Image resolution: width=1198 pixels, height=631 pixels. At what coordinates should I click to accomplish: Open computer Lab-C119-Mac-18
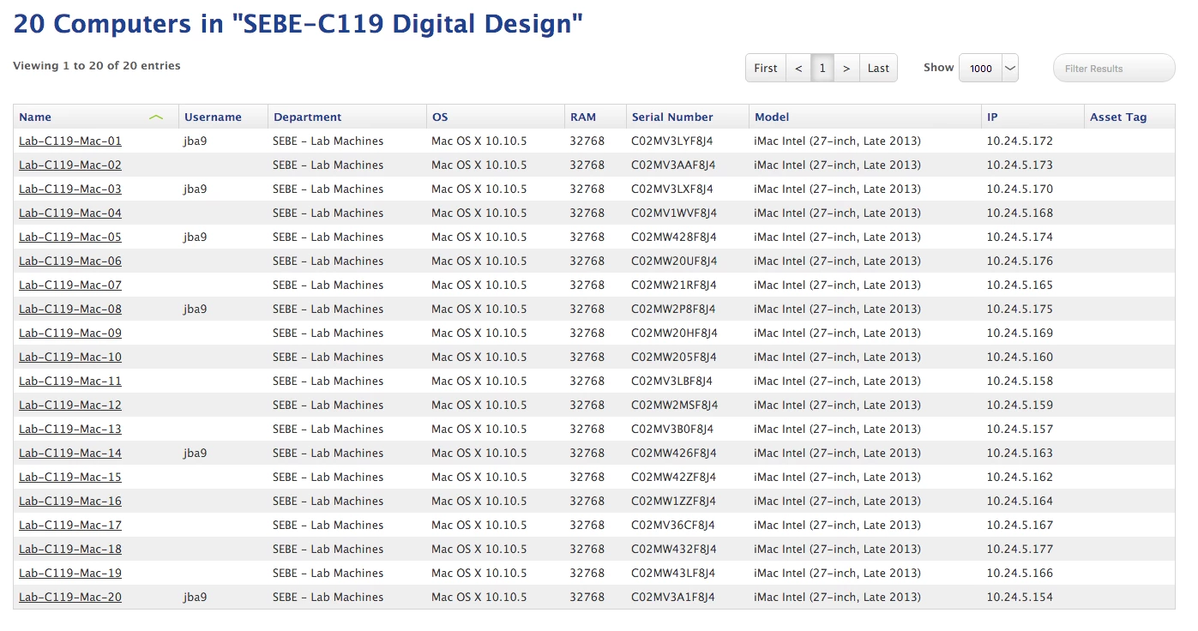pyautogui.click(x=70, y=550)
